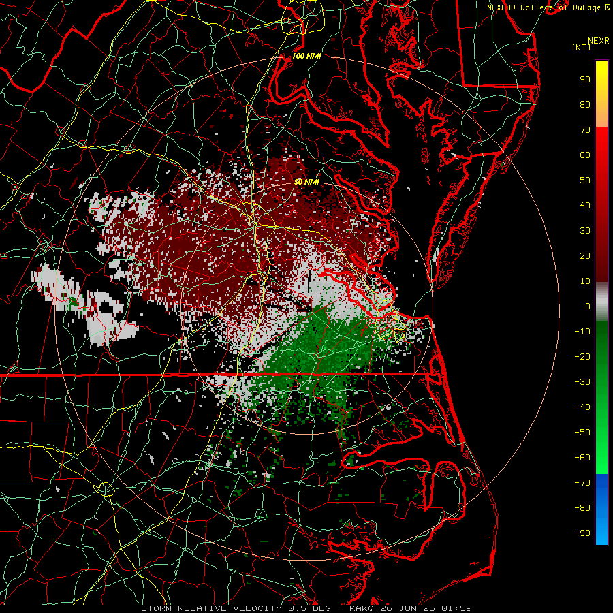
Task: Click the 100 NMI range ring label
Action: point(306,56)
